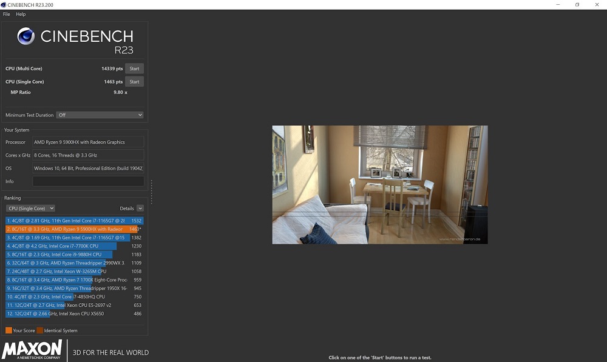Open the Help menu
607x362 pixels.
[21, 14]
